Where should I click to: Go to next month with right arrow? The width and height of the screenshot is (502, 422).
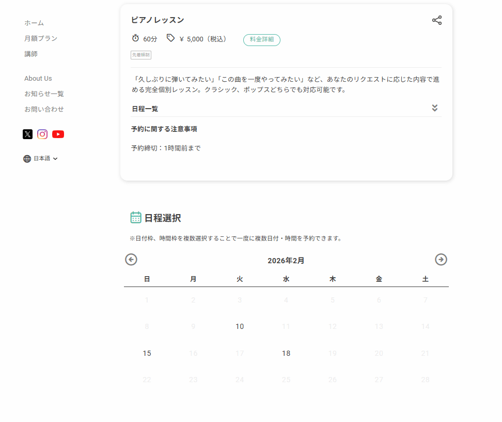click(x=441, y=260)
